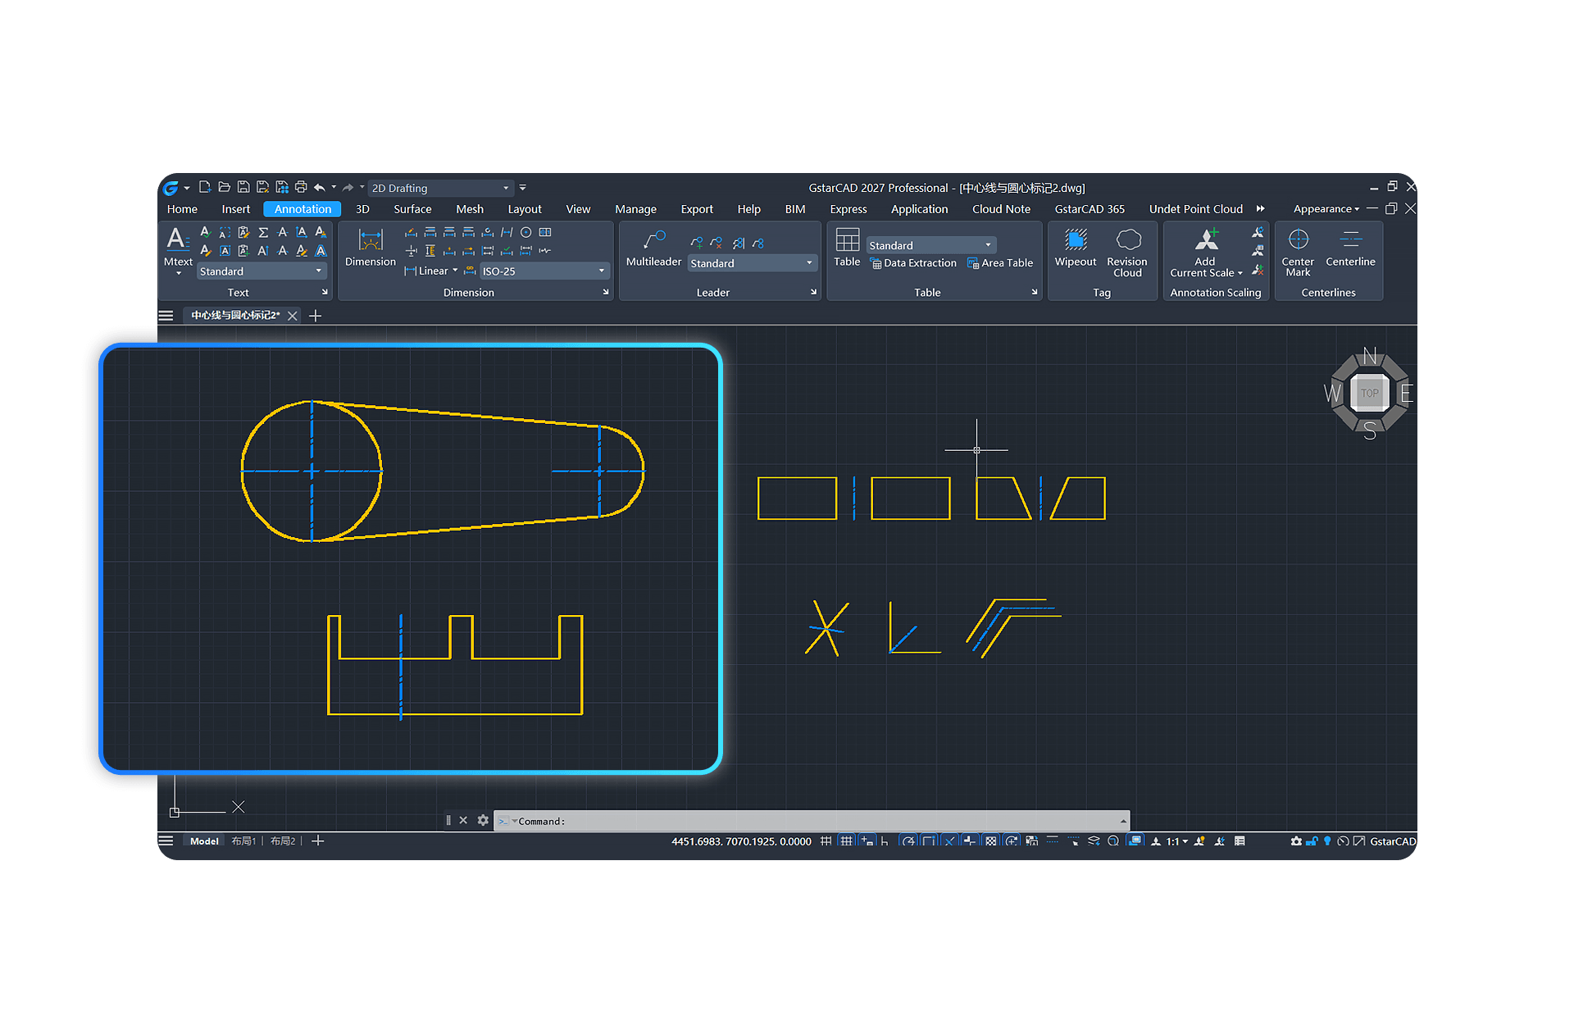Open the leader style Standard dropdown
Viewport: 1574px width, 1034px height.
[x=752, y=263]
